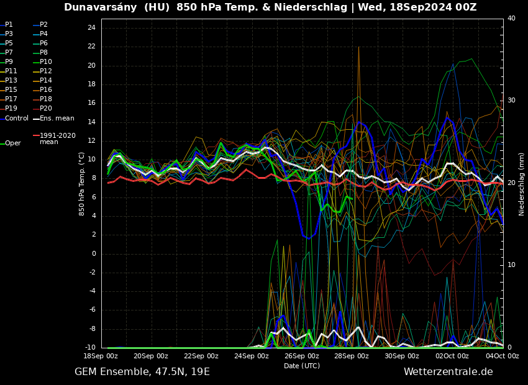
Task: Click the P6 legend label
Action: pyautogui.click(x=43, y=43)
